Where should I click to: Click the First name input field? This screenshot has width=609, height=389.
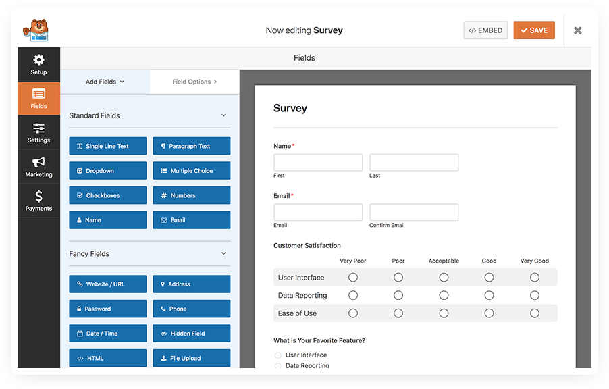[317, 162]
